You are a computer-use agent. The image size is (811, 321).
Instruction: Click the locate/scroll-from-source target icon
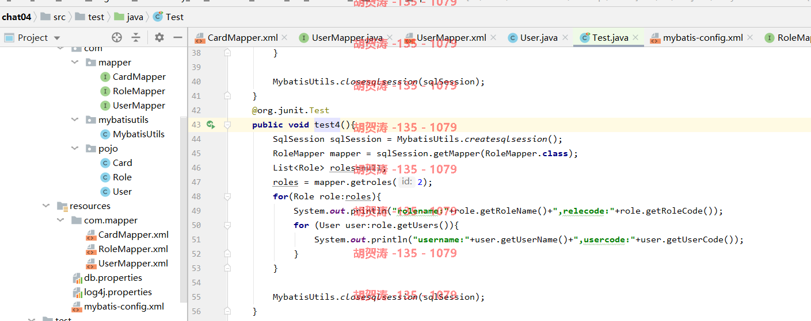point(117,37)
